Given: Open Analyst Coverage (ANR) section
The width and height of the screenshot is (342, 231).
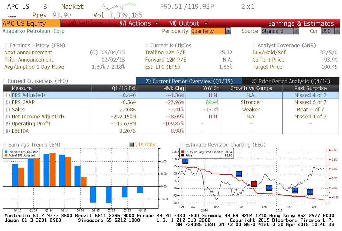Looking at the screenshot, I should click(x=284, y=45).
